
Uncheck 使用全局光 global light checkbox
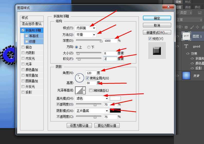[87, 78]
